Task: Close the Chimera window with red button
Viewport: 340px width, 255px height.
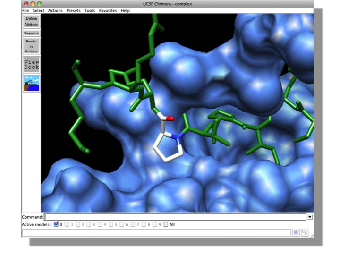Action: (x=26, y=4)
